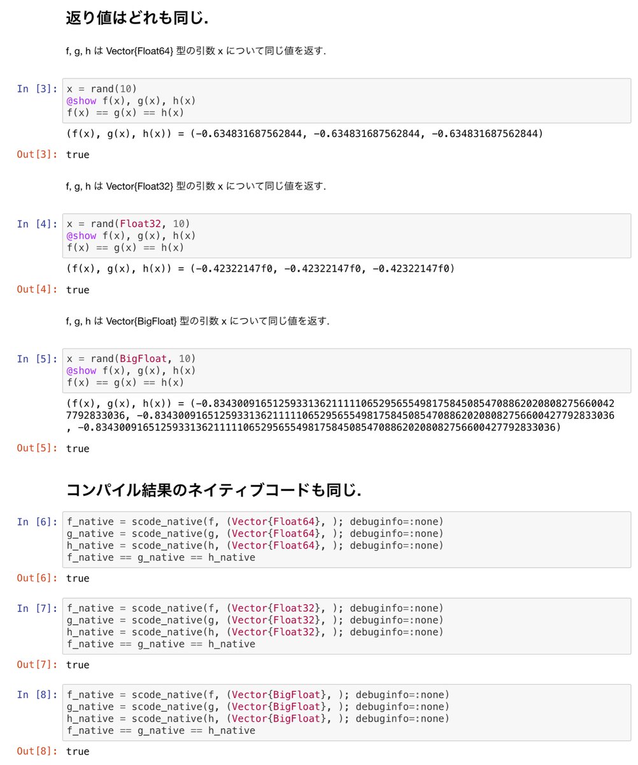Select the In [7] prompt label
Image resolution: width=638 pixels, height=765 pixels.
point(37,608)
